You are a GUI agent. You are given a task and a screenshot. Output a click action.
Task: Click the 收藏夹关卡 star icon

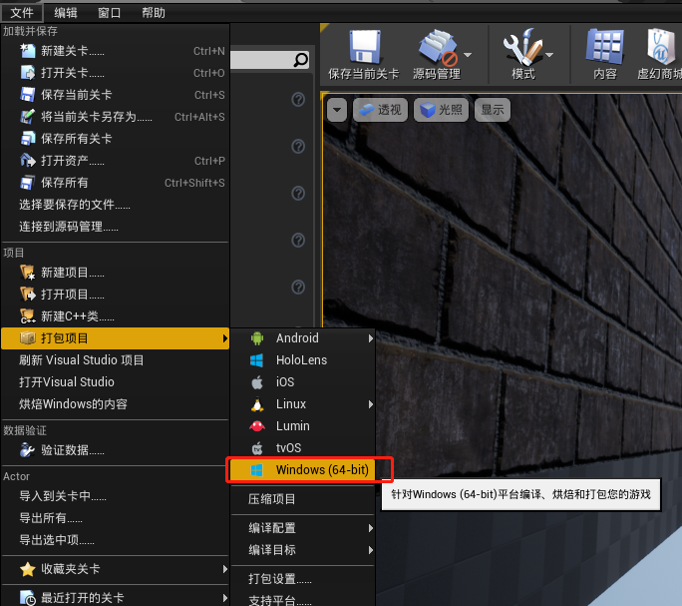tap(28, 569)
